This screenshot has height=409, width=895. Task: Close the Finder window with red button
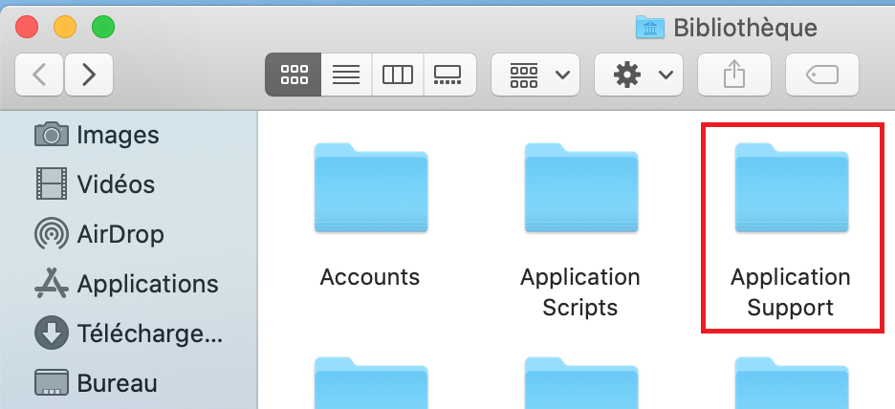(x=27, y=28)
